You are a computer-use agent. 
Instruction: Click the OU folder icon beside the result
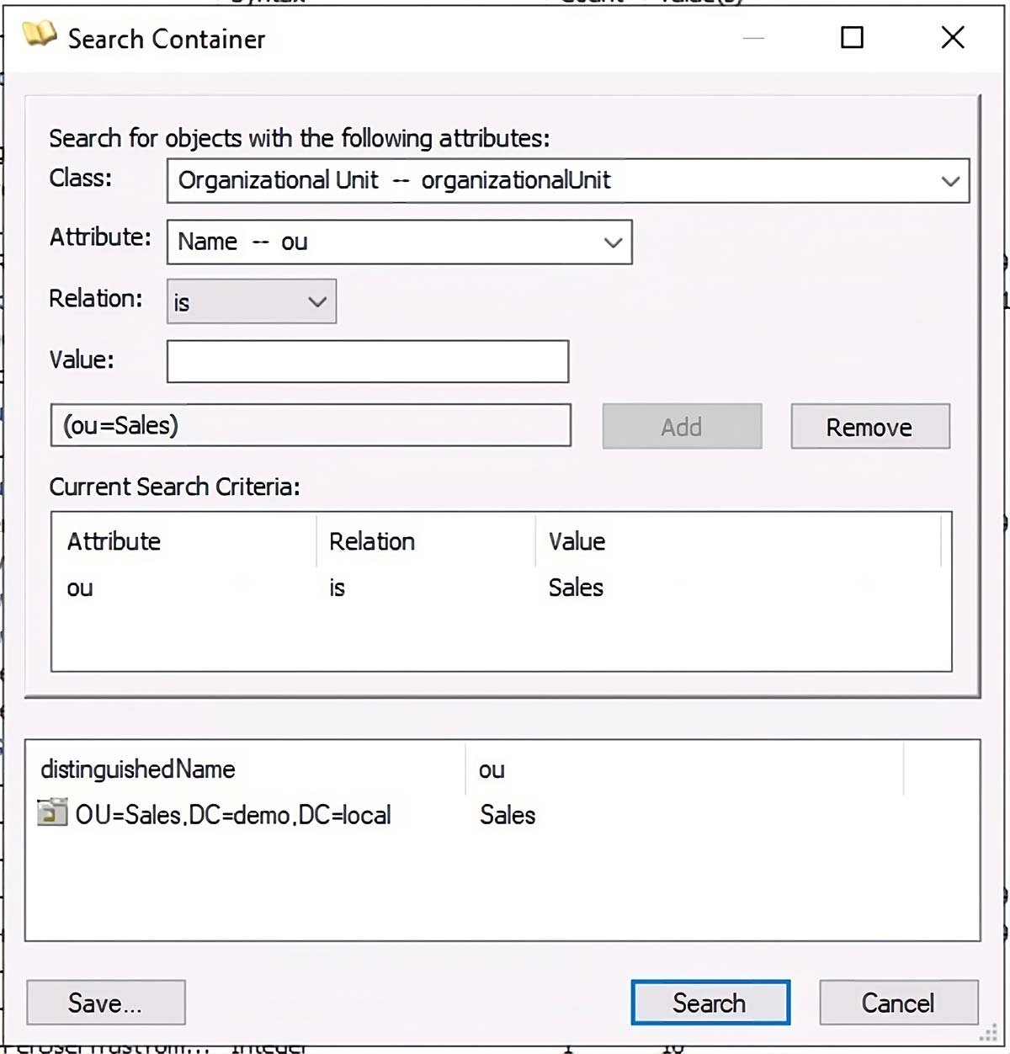[51, 813]
